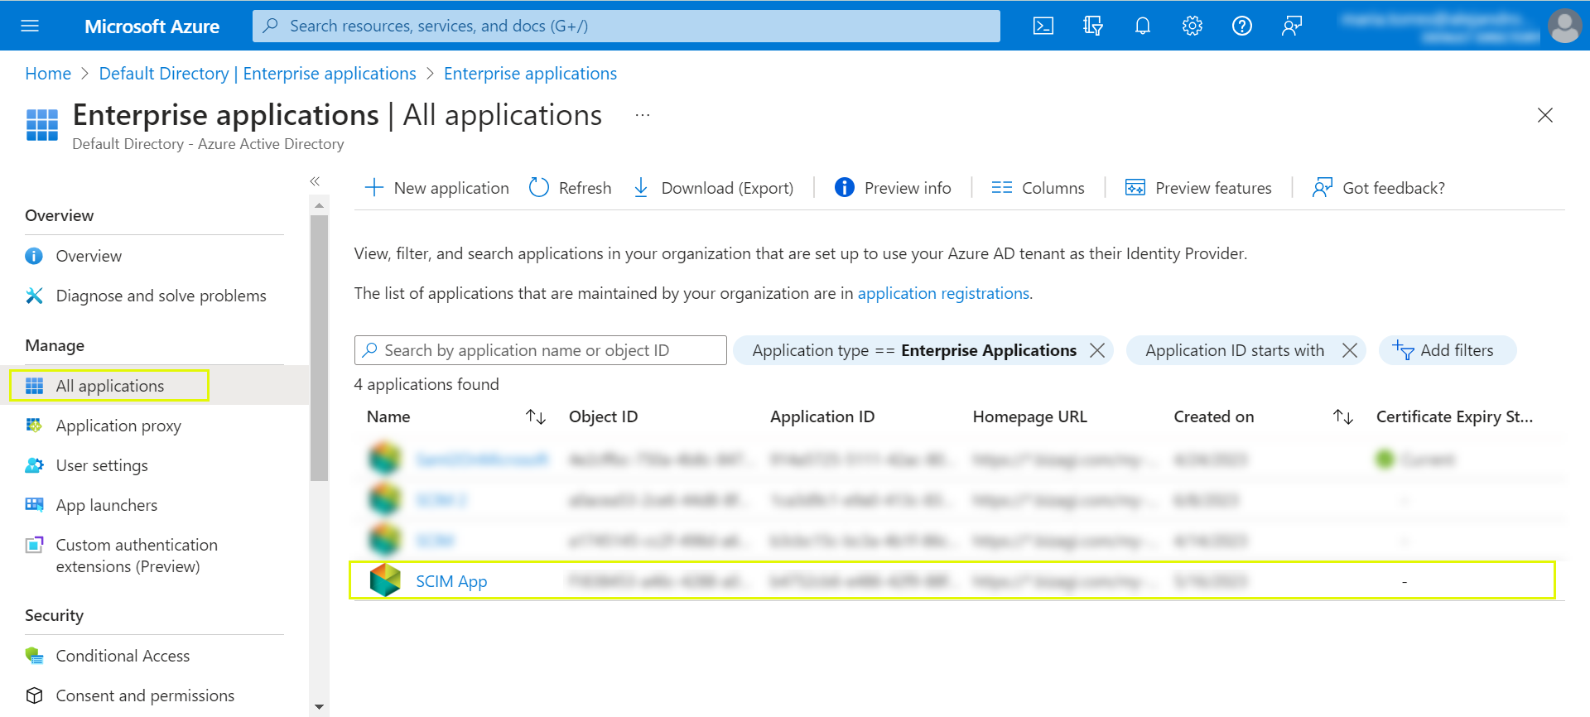The image size is (1590, 717).
Task: Click Download (Export)
Action: (x=713, y=188)
